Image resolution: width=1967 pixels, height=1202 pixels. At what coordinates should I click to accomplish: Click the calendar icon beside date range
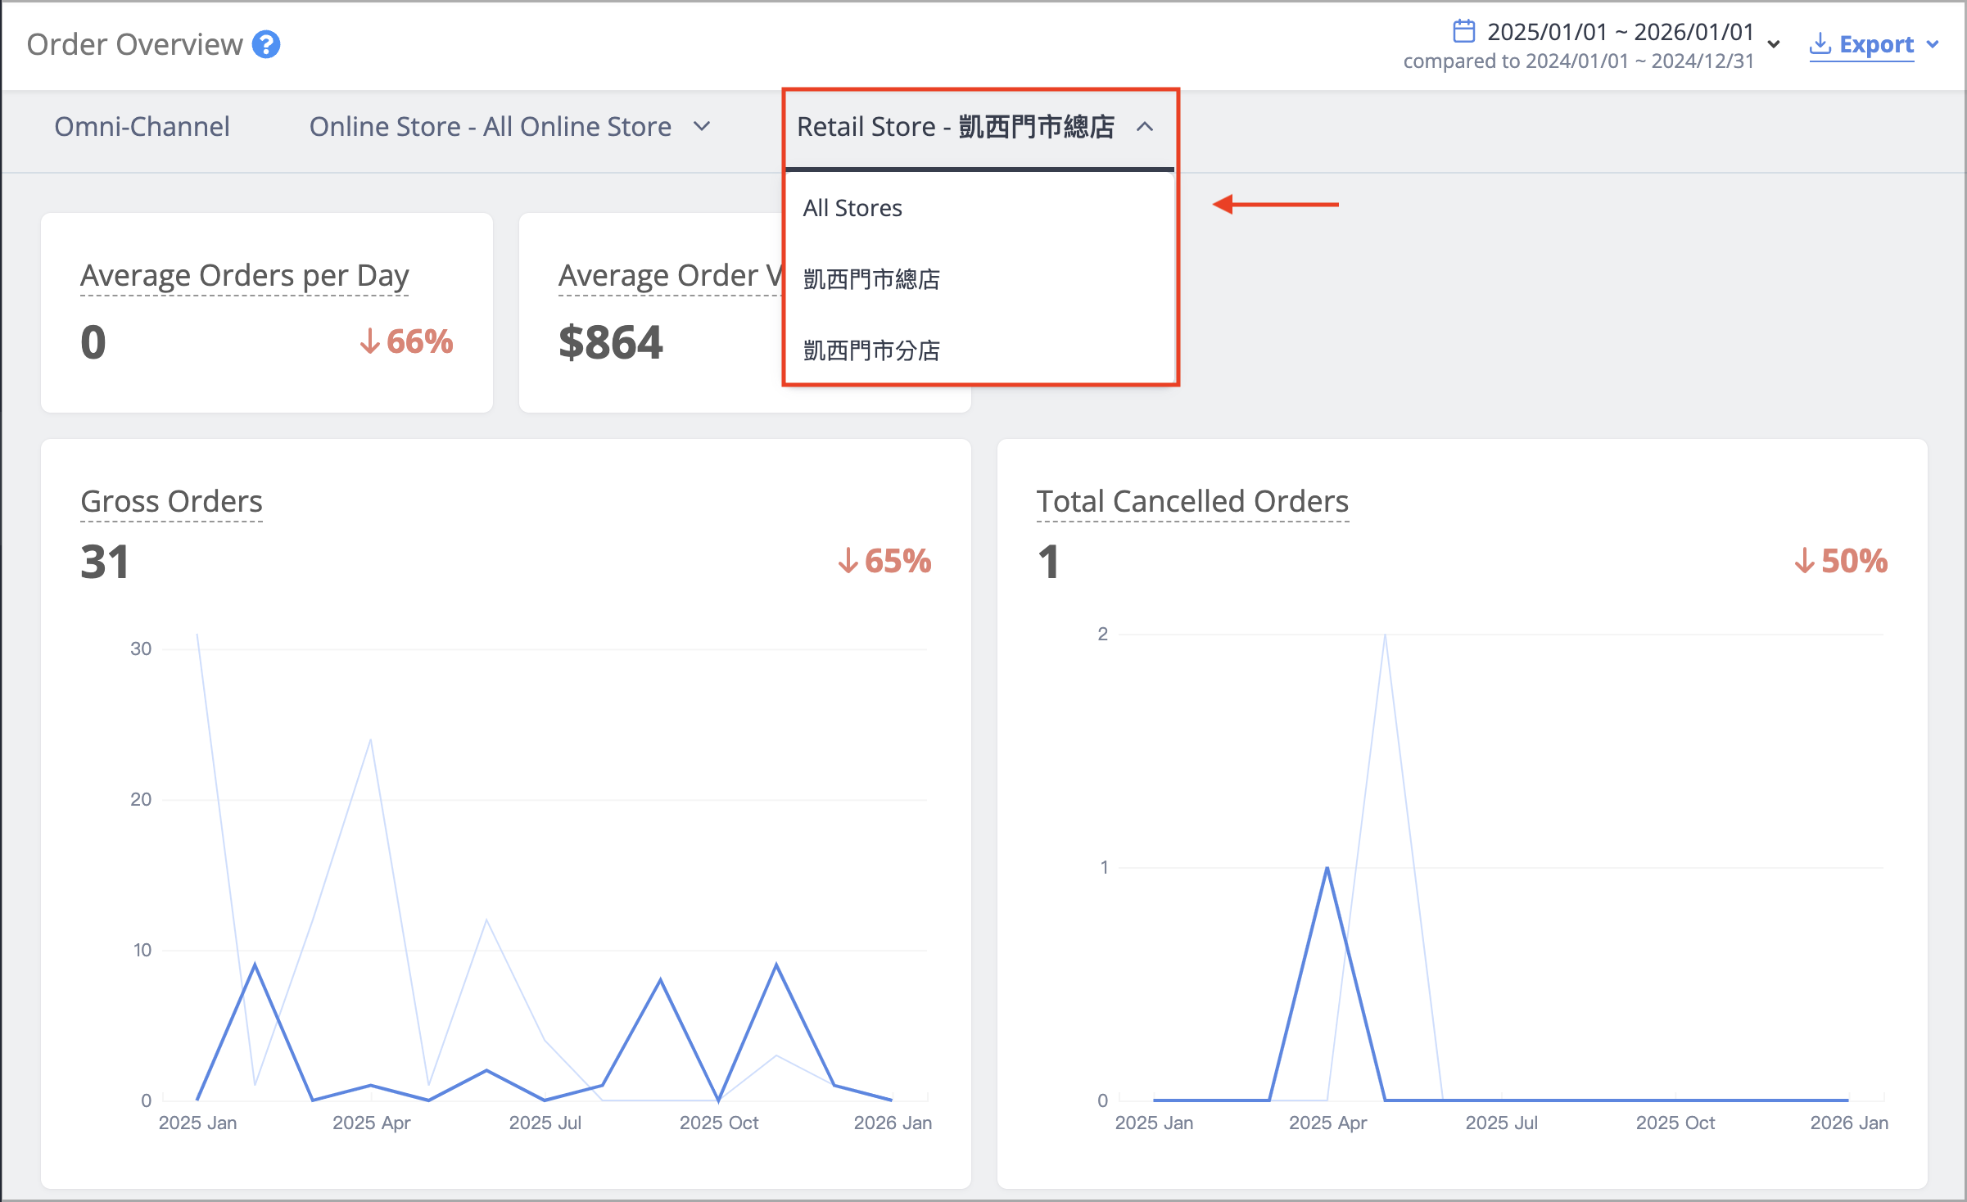click(1463, 31)
